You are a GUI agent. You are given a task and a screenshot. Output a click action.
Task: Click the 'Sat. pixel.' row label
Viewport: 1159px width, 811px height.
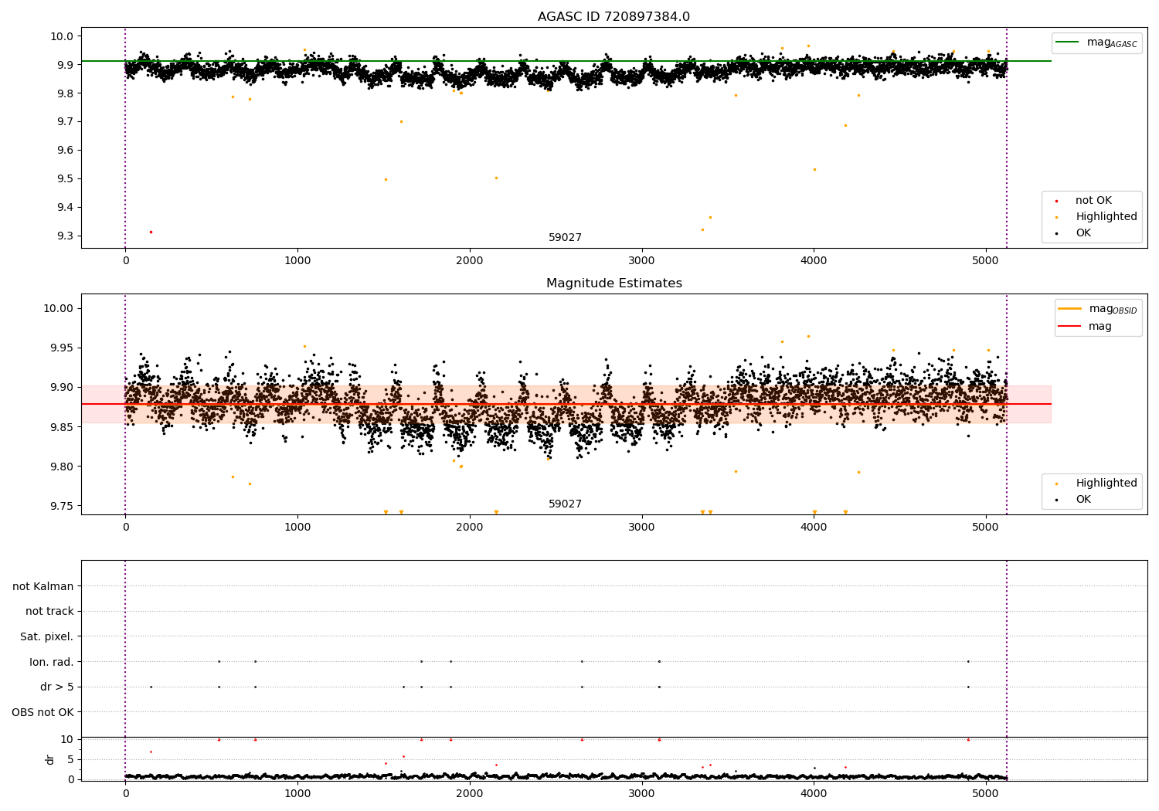(47, 636)
